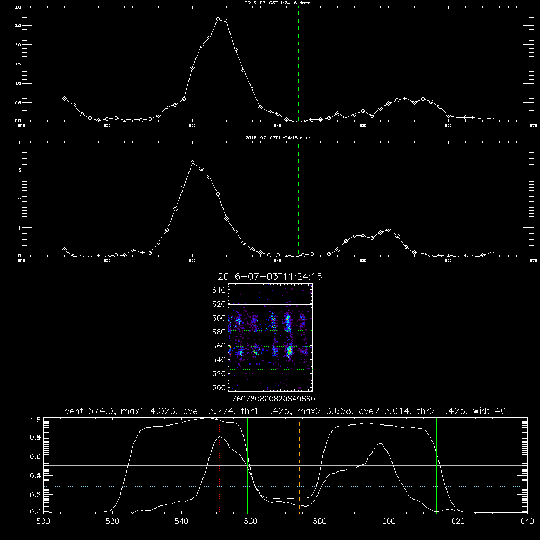Click the secondary dusk bump peak marker near 853
Viewport: 540px width, 540px height.
pos(389,229)
